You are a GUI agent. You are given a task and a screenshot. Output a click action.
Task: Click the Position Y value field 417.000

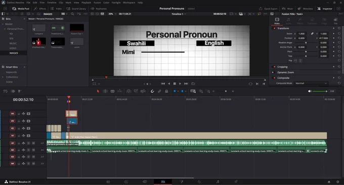[x=324, y=38]
